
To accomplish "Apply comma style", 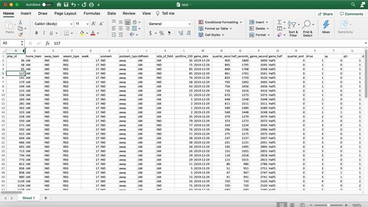I will click(x=169, y=33).
